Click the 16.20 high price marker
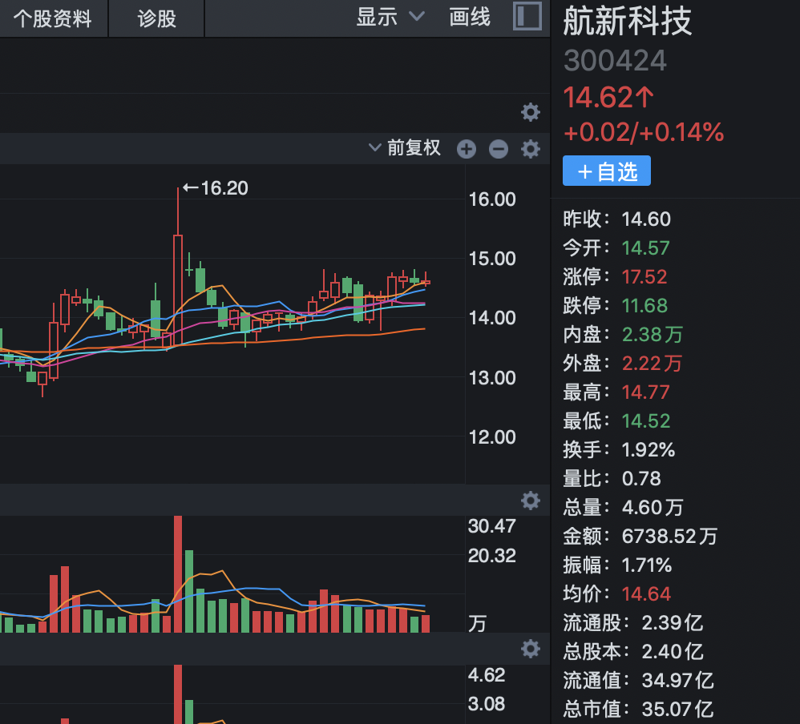800x724 pixels. [215, 189]
